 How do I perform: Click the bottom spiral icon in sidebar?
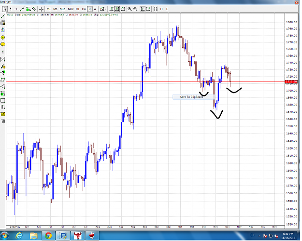3,121
